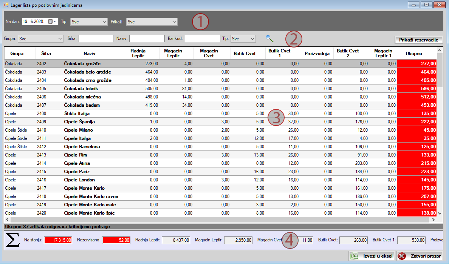Click item code 2417 cell
Viewport: 449px width, 264px height.
pyautogui.click(x=49, y=188)
